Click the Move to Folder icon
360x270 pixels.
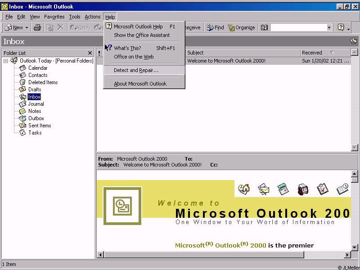[50, 27]
